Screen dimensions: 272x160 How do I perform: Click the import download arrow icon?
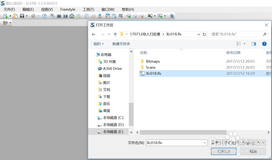point(100,16)
